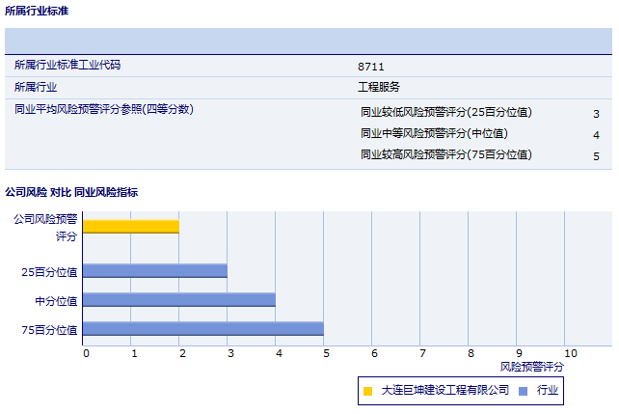619x414 pixels.
Task: Click the 风险预警评分 x-axis title
Action: (532, 367)
